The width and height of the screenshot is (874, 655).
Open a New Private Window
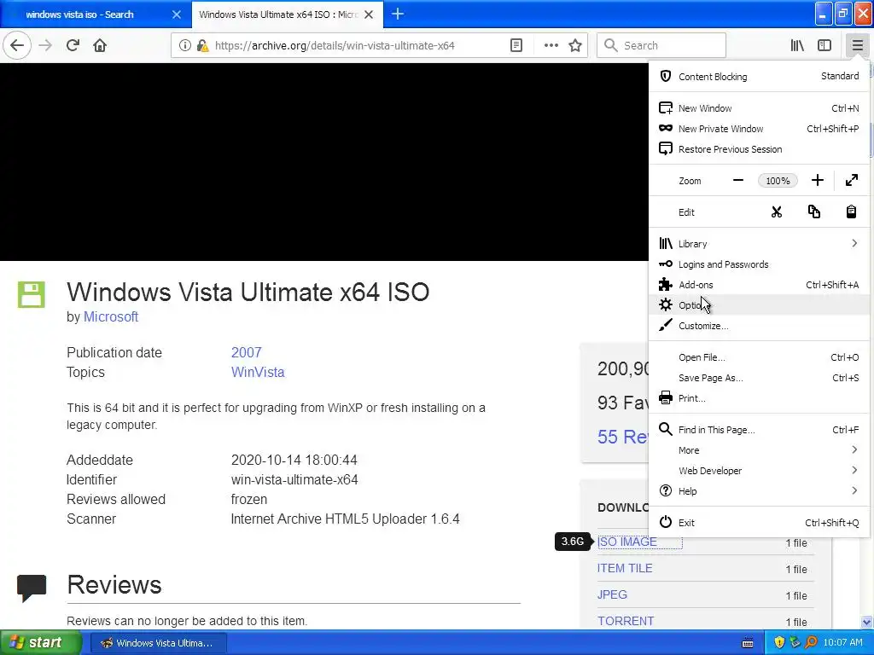click(759, 129)
